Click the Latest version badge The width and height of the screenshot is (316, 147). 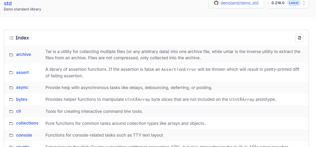coord(294,3)
